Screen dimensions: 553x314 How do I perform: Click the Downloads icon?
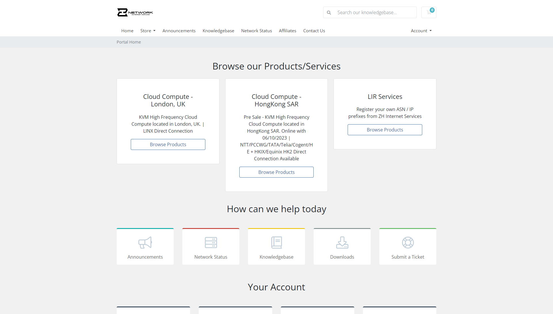tap(342, 242)
